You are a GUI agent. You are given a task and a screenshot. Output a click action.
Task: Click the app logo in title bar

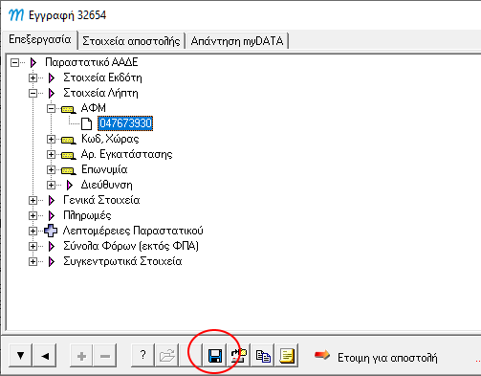[16, 14]
